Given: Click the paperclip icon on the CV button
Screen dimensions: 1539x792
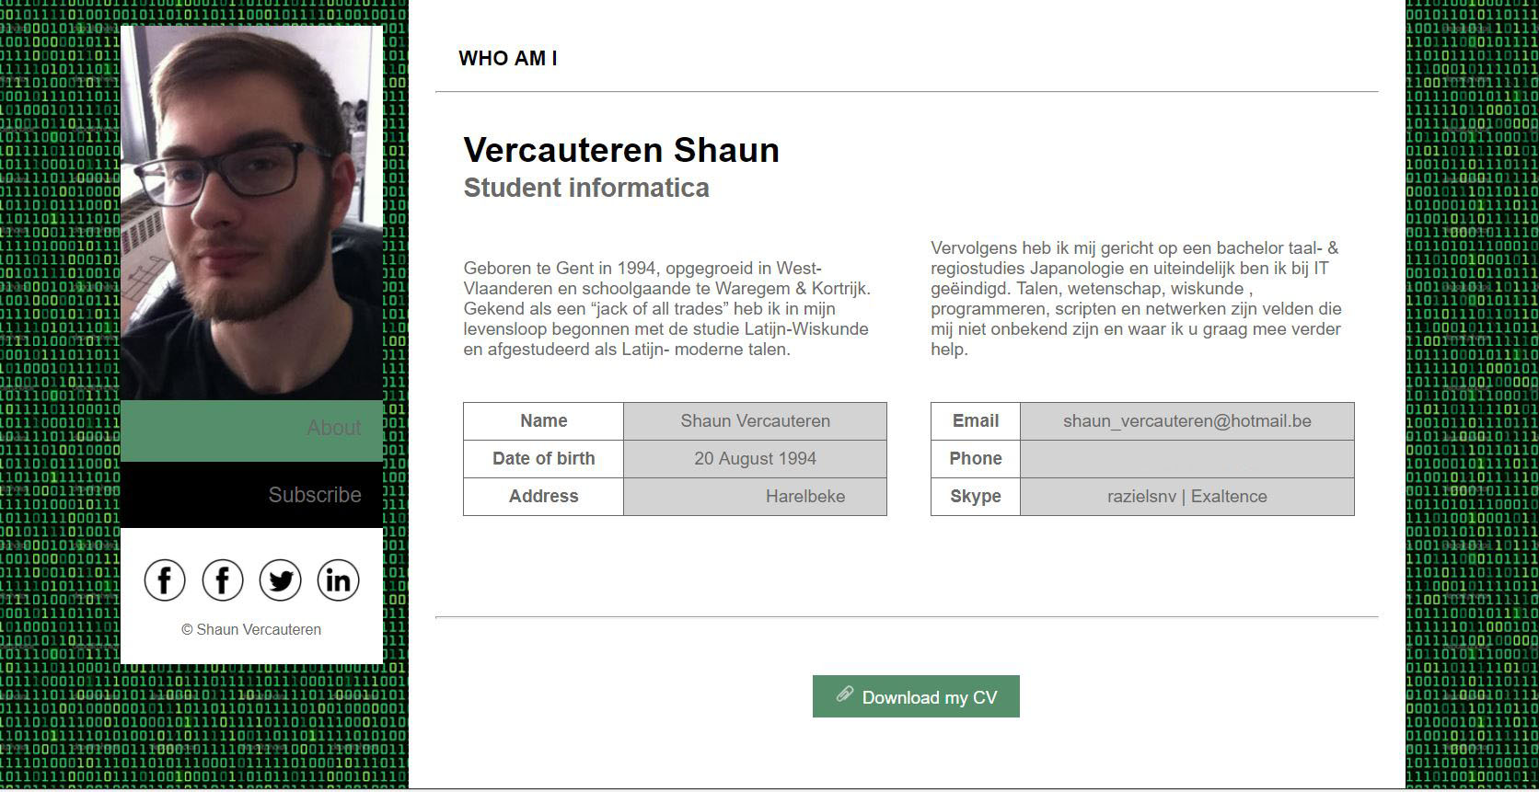Looking at the screenshot, I should pyautogui.click(x=844, y=695).
